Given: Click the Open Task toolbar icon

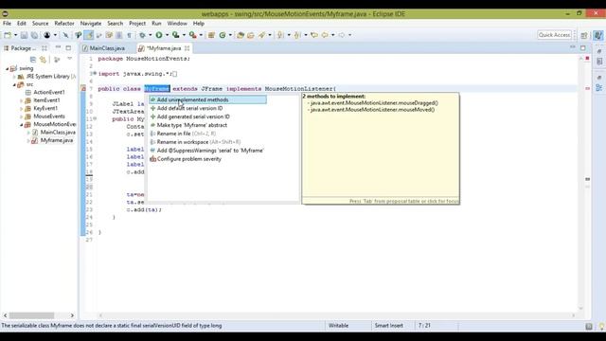Looking at the screenshot, I should click(250, 35).
